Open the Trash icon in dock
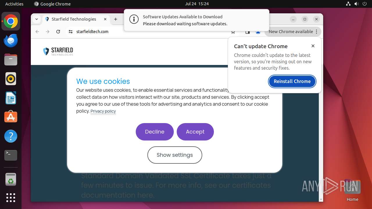The height and width of the screenshot is (209, 372). [x=11, y=179]
